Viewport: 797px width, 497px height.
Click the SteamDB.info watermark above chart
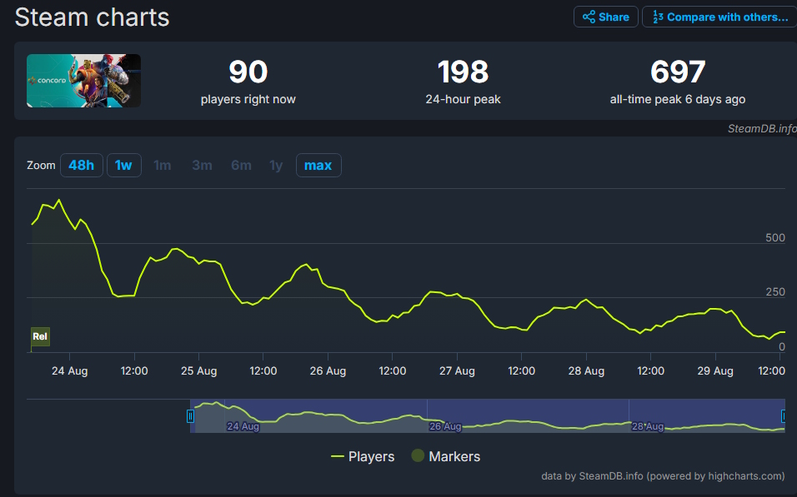click(761, 128)
